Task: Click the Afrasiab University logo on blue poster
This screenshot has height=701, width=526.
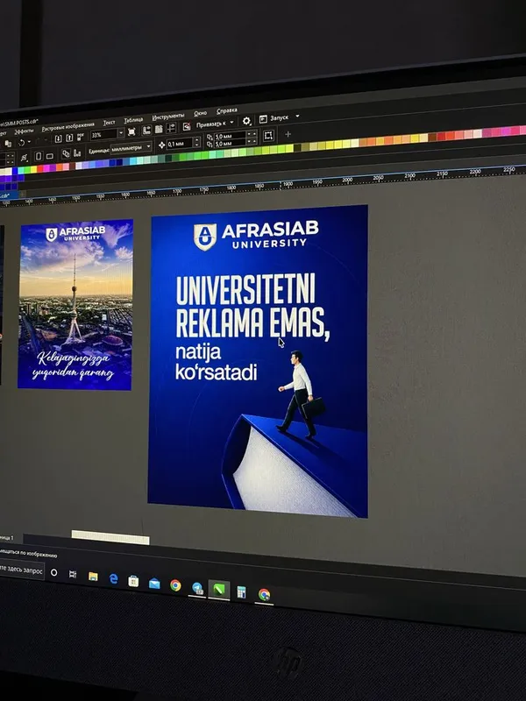Action: (256, 235)
